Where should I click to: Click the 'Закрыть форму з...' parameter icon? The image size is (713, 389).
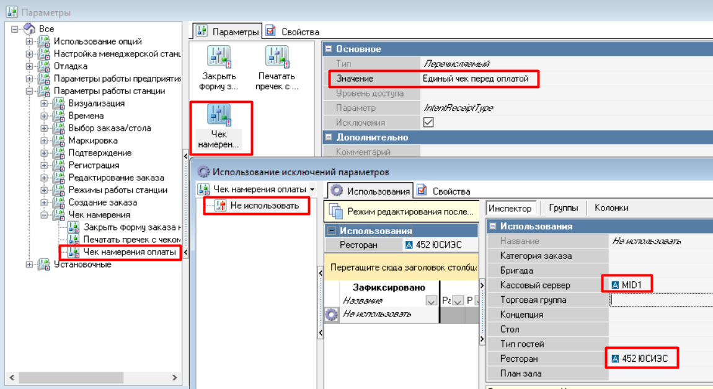pyautogui.click(x=218, y=57)
